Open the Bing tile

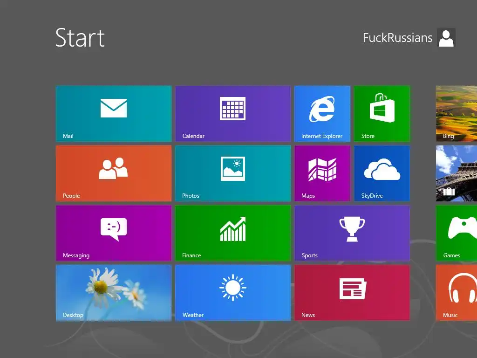coord(457,114)
